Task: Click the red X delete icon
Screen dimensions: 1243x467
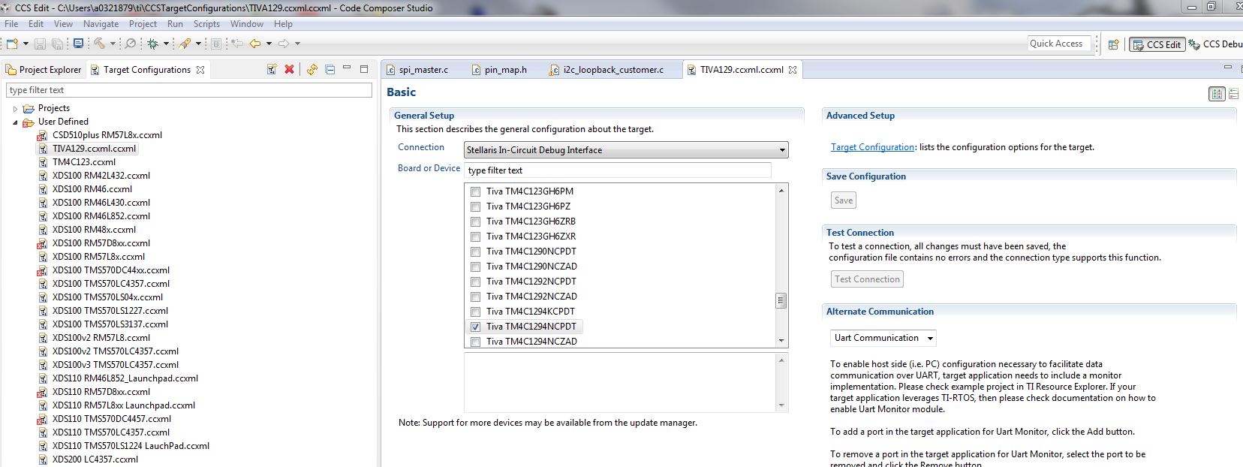Action: pos(289,69)
